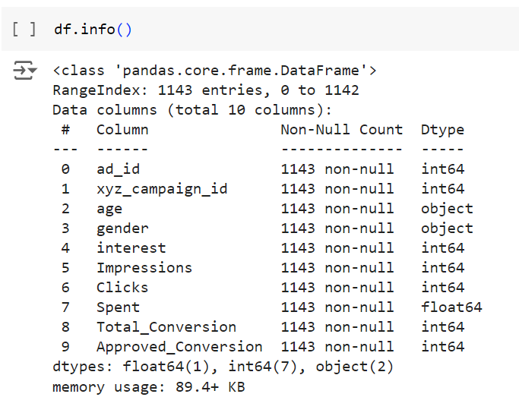519x416 pixels.
Task: Click the RangeIndex 1143 entries line
Action: pos(205,90)
